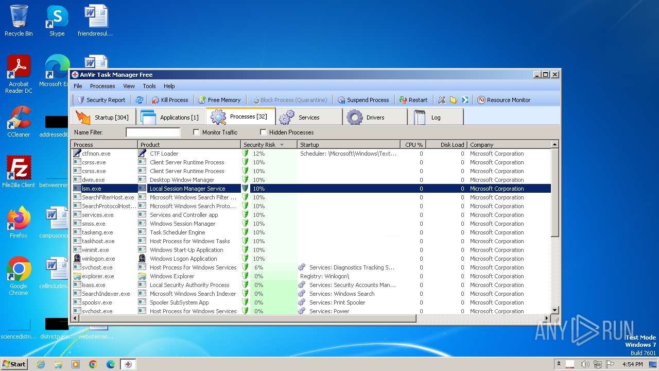Select the lsm.exe process row
659x371 pixels.
point(311,189)
